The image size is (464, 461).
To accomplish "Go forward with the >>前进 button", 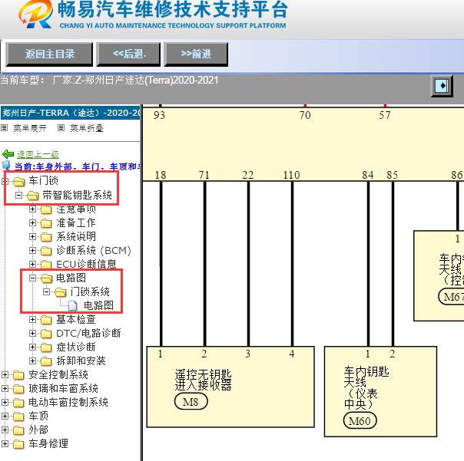I will (x=196, y=54).
